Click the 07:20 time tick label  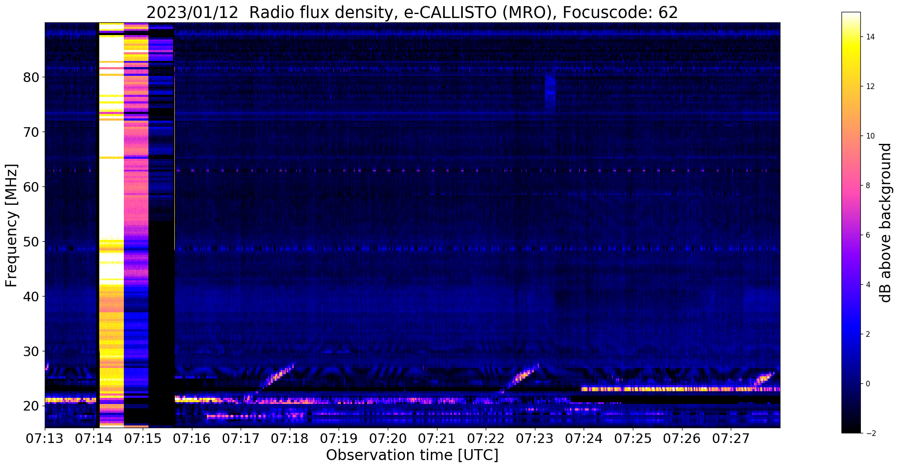click(388, 439)
